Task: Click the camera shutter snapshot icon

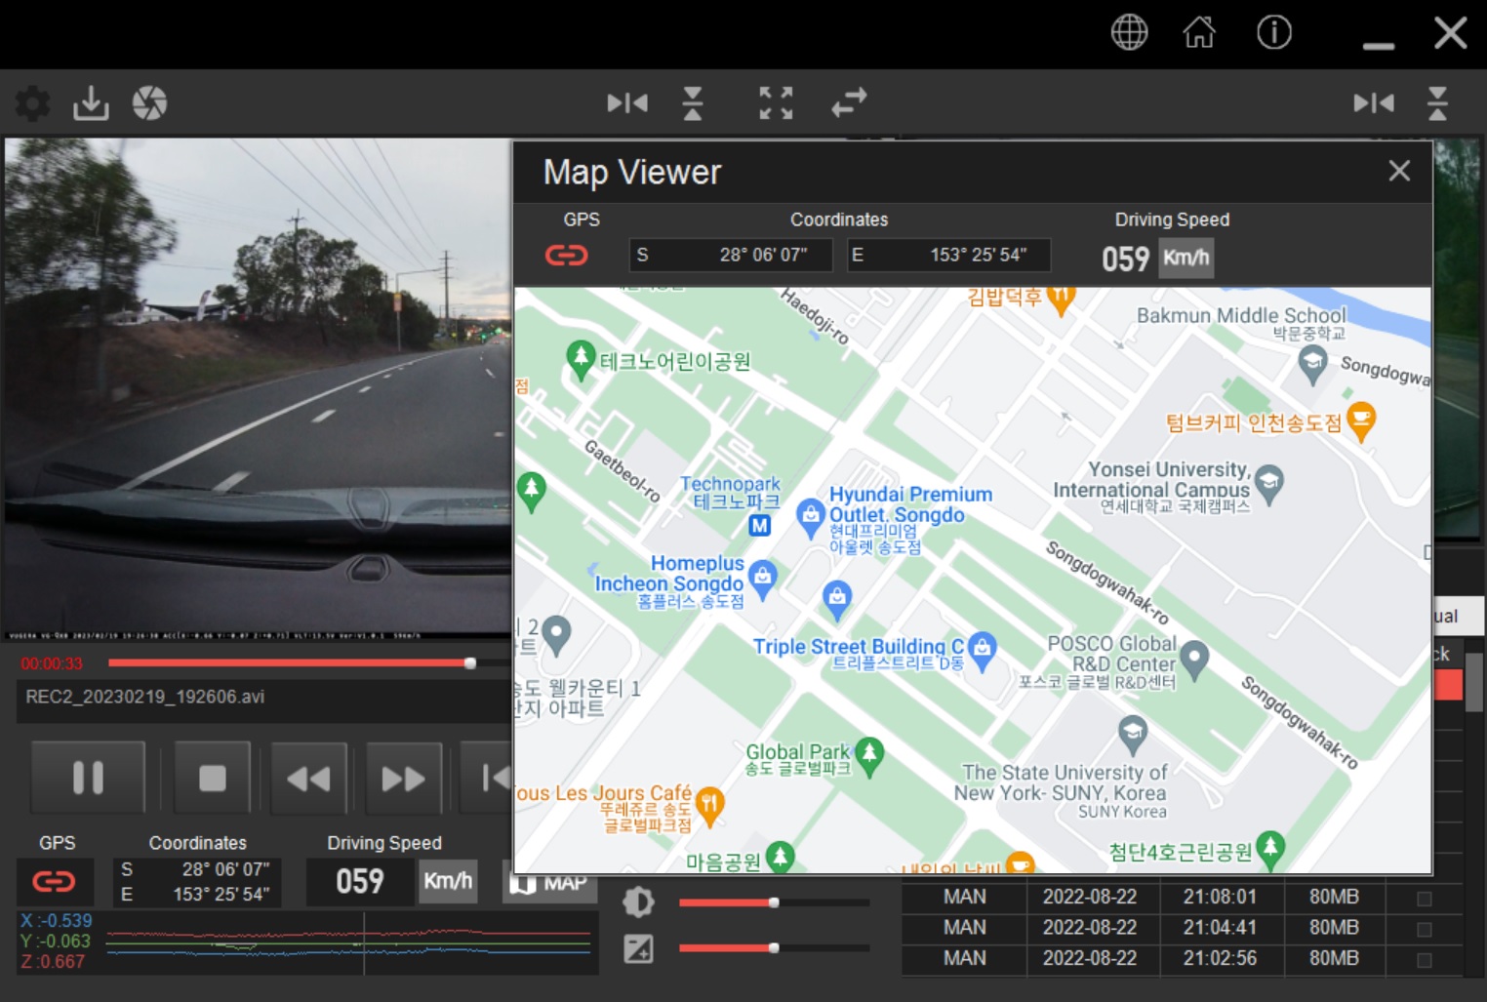Action: (x=149, y=102)
